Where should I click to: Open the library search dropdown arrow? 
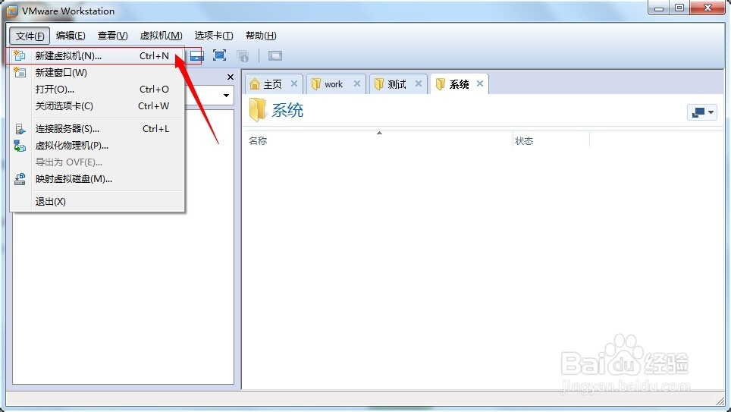pos(226,96)
